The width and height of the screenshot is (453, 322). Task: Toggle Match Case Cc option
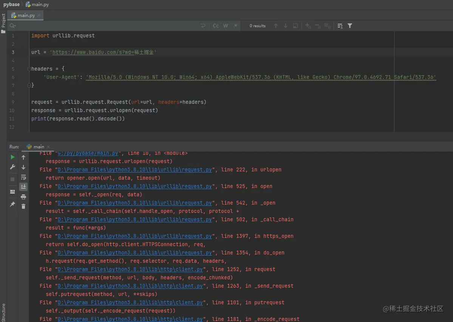click(216, 26)
